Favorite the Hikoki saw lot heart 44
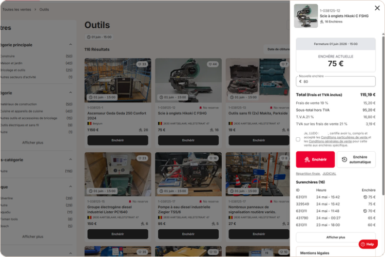Image resolution: width=385 pixels, height=257 pixels. tap(213, 64)
